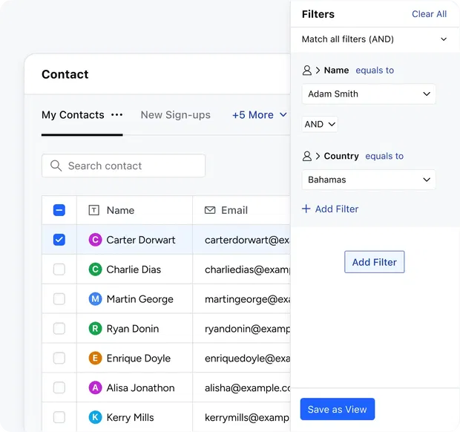Click the Name column header

point(134,210)
